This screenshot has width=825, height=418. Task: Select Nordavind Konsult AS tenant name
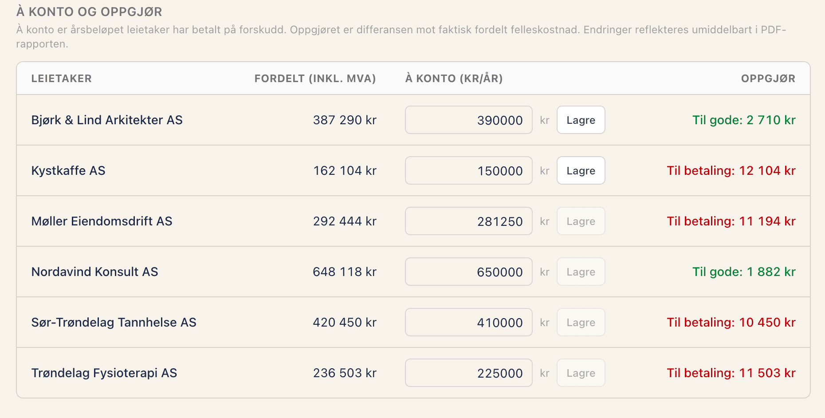point(94,272)
